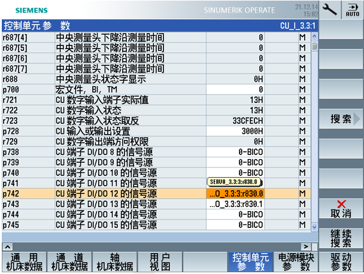Open the wrench setup icon
The height and width of the screenshot is (274, 364).
[x=329, y=10]
